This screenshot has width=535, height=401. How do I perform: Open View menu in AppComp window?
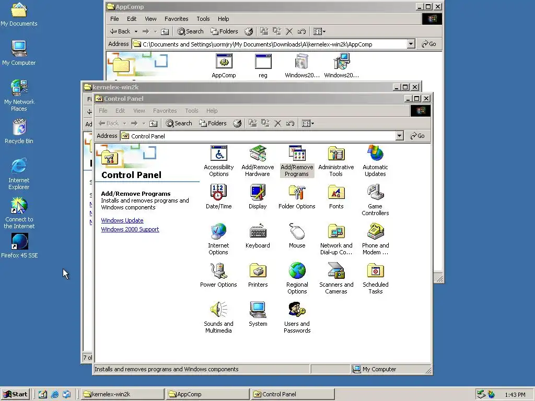pos(150,19)
